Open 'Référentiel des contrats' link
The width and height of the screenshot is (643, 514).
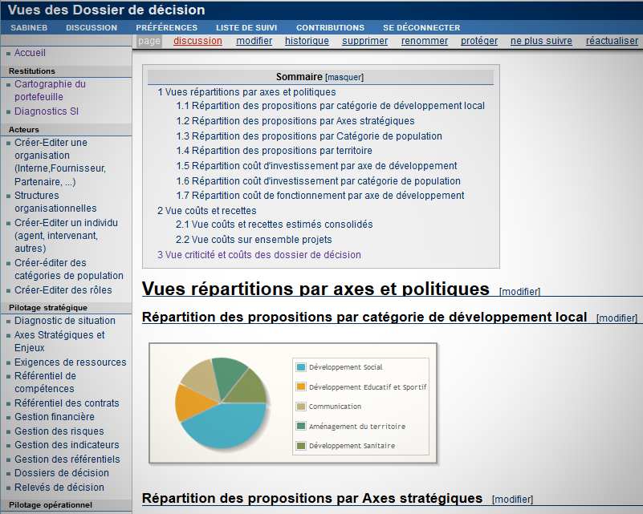[x=67, y=403]
